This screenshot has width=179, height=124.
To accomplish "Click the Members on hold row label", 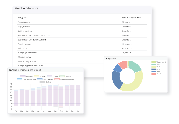I will click(x=25, y=57).
